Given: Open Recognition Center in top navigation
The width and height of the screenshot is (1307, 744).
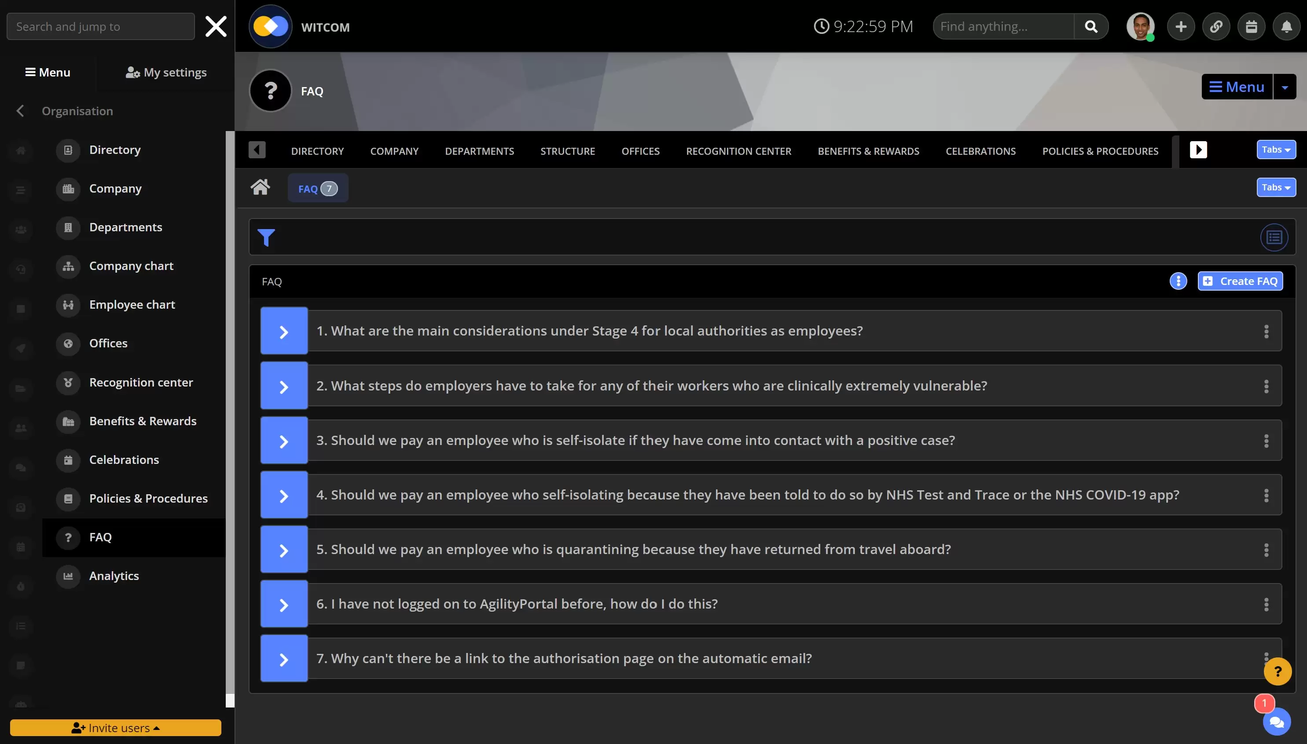Looking at the screenshot, I should point(738,151).
